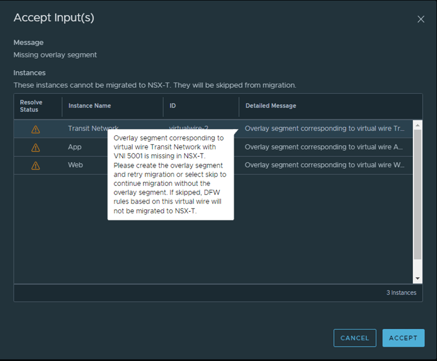Click the vertical scrollbar thumb in the table
Image resolution: width=437 pixels, height=361 pixels.
coord(418,194)
